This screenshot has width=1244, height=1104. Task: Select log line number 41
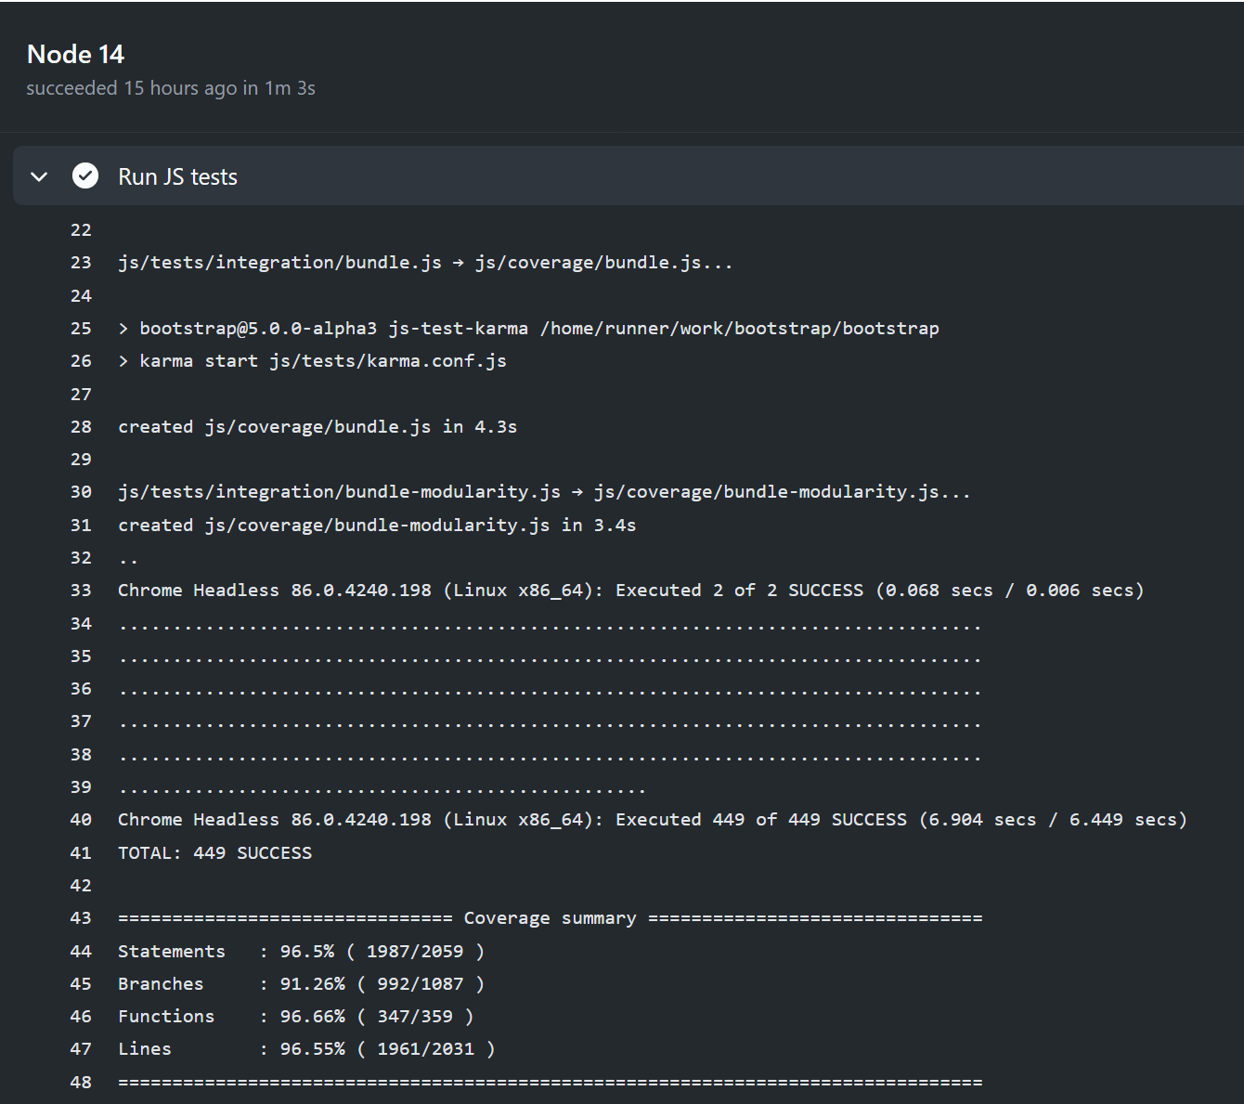(81, 852)
